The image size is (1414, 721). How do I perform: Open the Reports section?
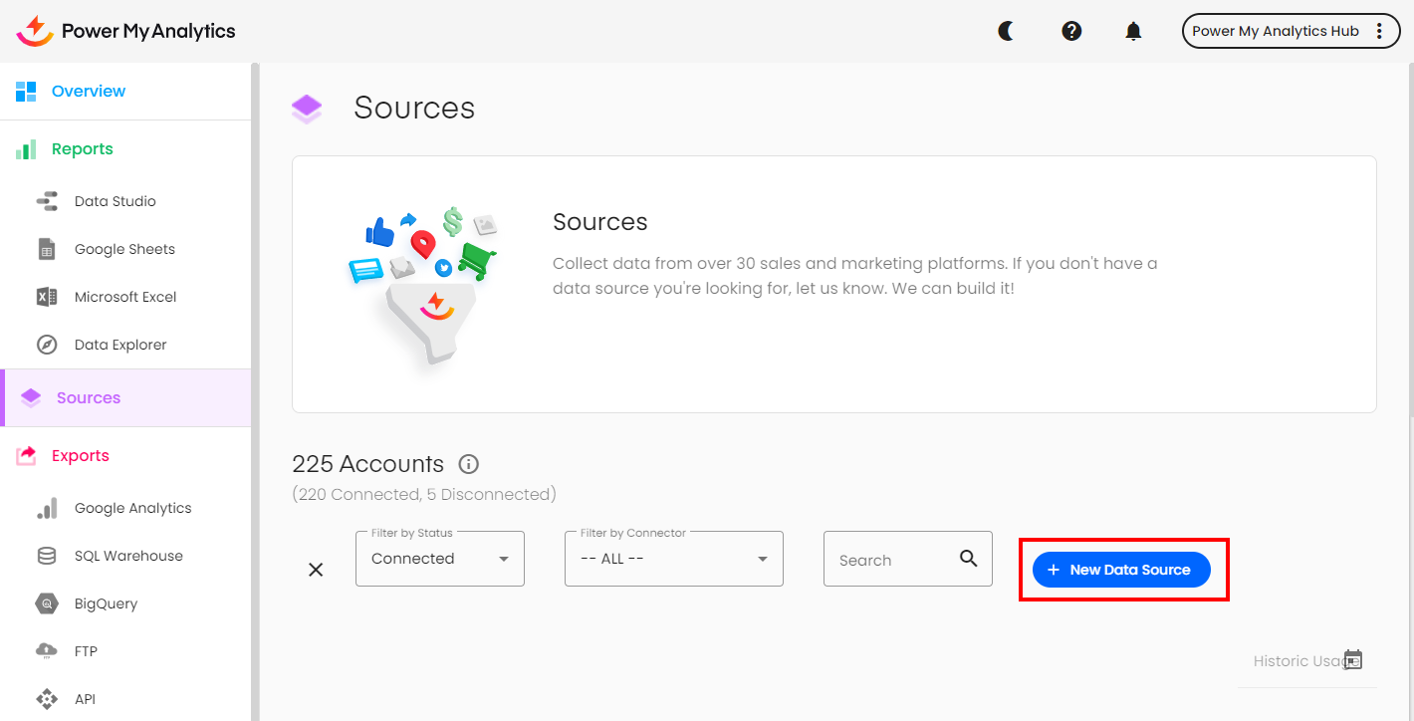(x=83, y=149)
